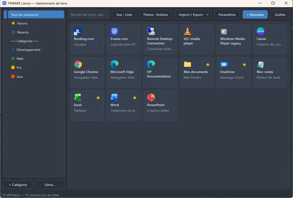
Task: Select Tous les raccourcis in sidebar
Action: point(36,15)
